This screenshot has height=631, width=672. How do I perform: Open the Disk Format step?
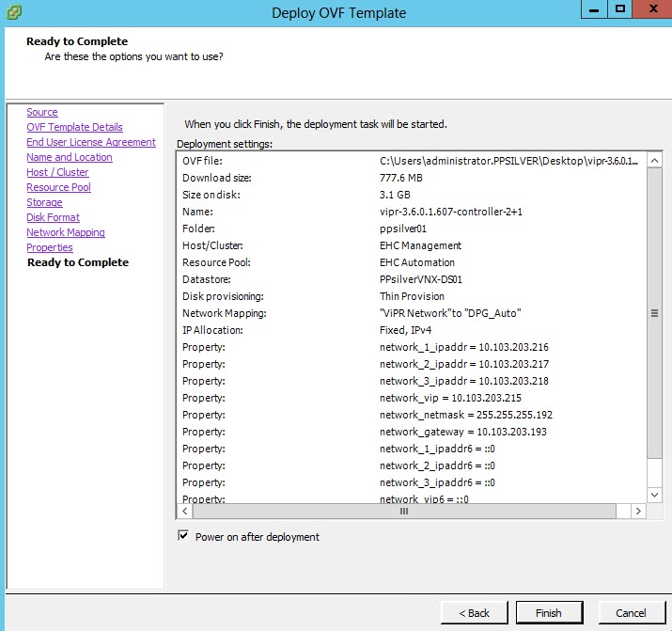[54, 217]
